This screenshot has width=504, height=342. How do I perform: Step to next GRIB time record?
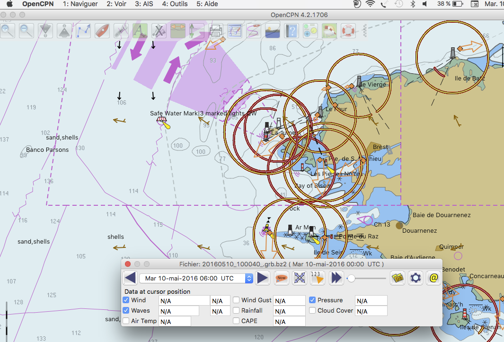263,278
